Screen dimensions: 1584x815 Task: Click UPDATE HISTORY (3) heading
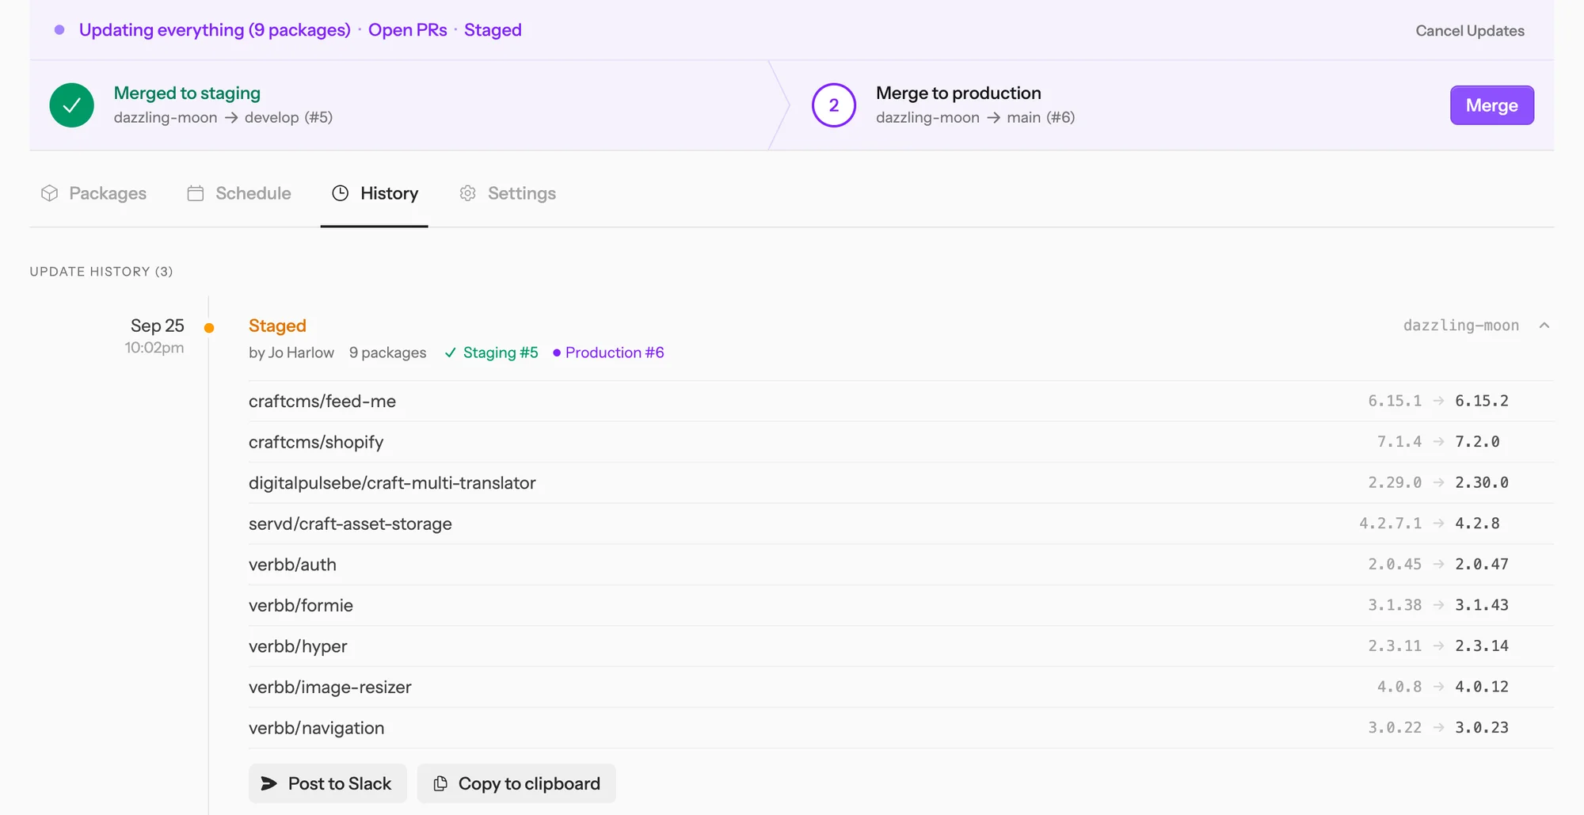[101, 272]
